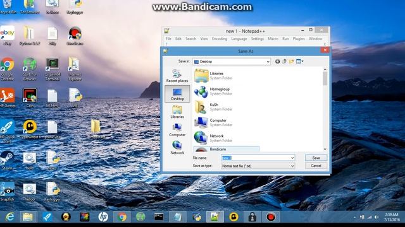This screenshot has height=227, width=405.
Task: Click the Bandicam record icon on taskbar
Action: pyautogui.click(x=271, y=217)
